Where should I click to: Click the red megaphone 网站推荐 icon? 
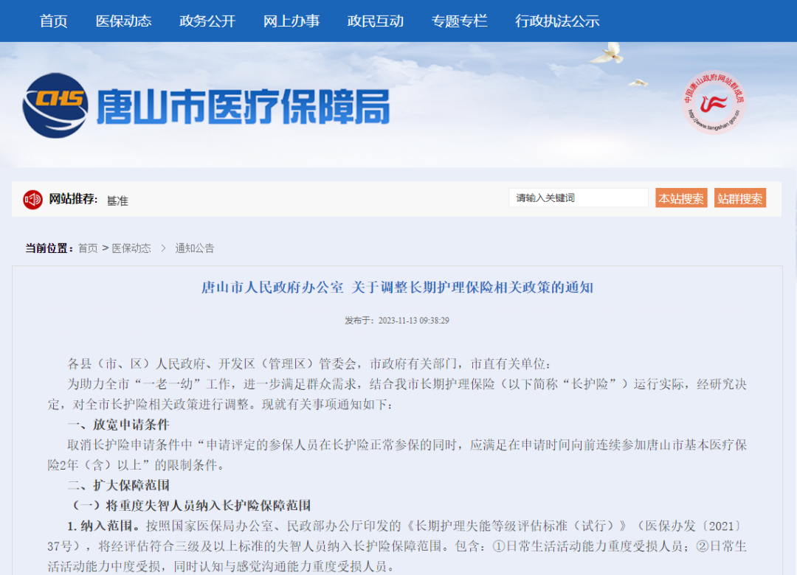tap(32, 199)
